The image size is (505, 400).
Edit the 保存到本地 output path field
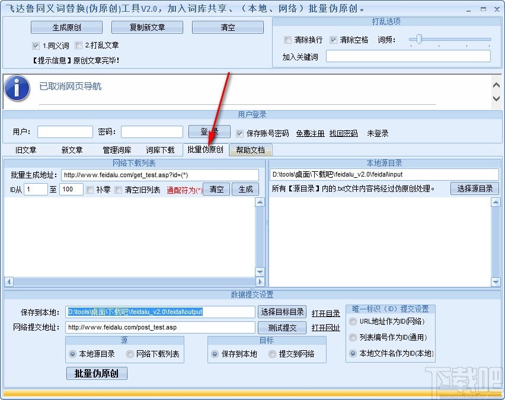(160, 312)
